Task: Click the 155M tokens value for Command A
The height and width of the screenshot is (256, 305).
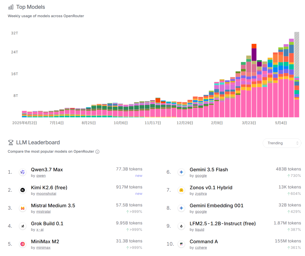Action: point(288,241)
